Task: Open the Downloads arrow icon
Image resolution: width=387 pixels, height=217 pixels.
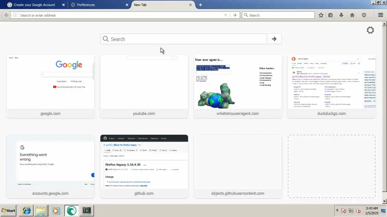Action: coord(341,15)
